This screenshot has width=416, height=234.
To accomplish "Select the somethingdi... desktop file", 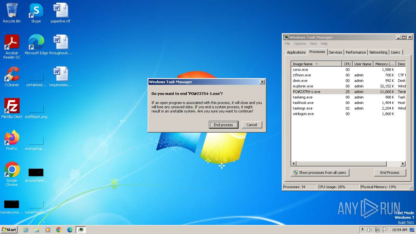I will [36, 207].
